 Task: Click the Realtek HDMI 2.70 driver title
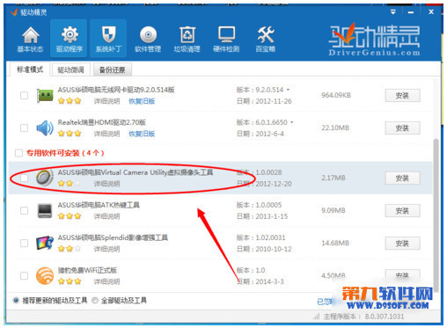point(102,122)
